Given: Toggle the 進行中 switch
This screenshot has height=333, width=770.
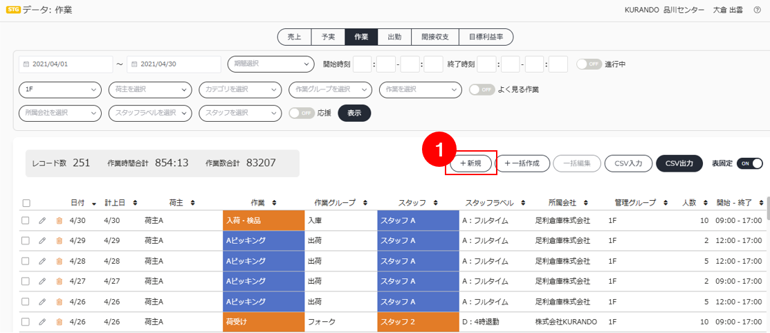Looking at the screenshot, I should pyautogui.click(x=589, y=64).
